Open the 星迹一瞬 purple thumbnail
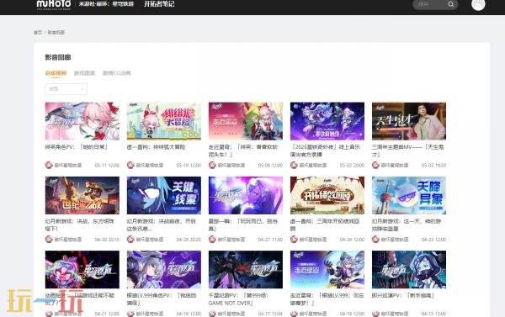This screenshot has height=317, width=505. click(x=246, y=195)
